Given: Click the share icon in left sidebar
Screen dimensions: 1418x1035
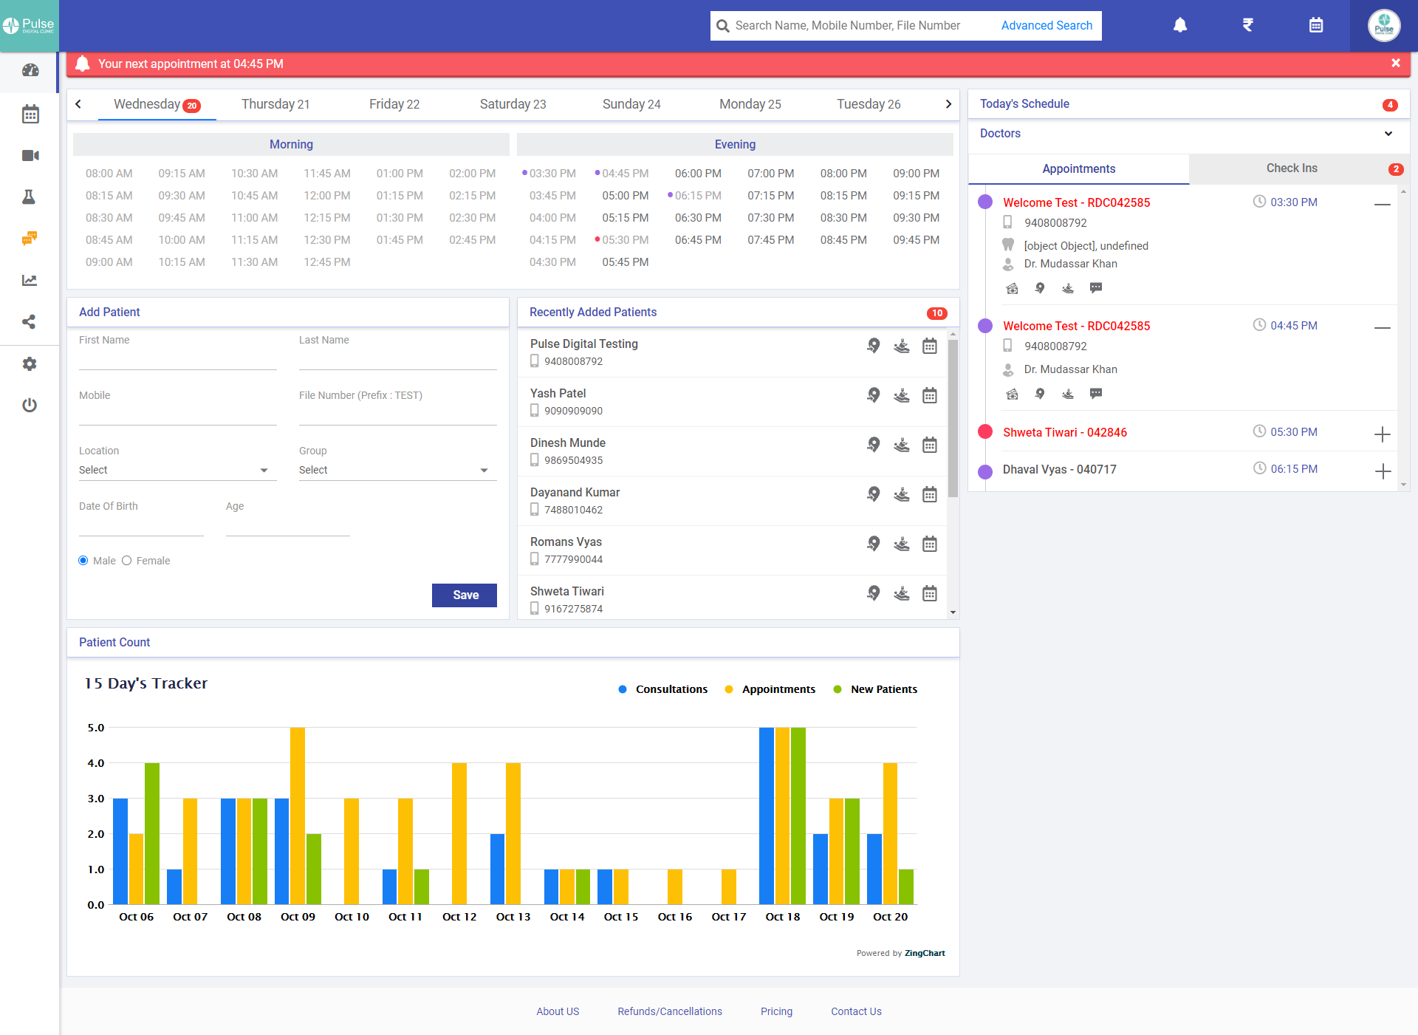Looking at the screenshot, I should [30, 321].
